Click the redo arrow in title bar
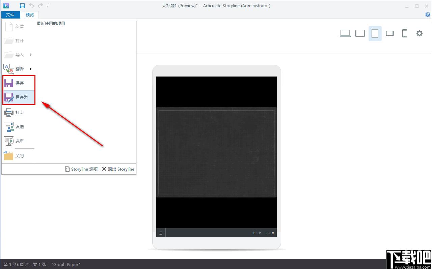 [x=40, y=5]
